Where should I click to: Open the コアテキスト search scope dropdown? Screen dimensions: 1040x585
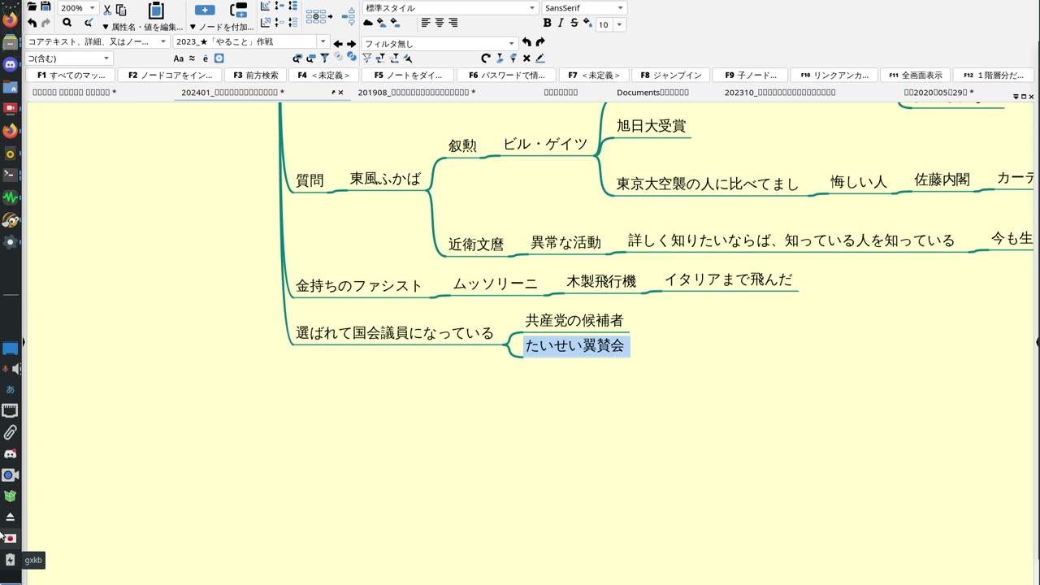(163, 41)
